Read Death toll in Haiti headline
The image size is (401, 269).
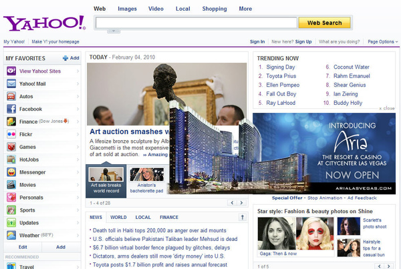(x=159, y=230)
